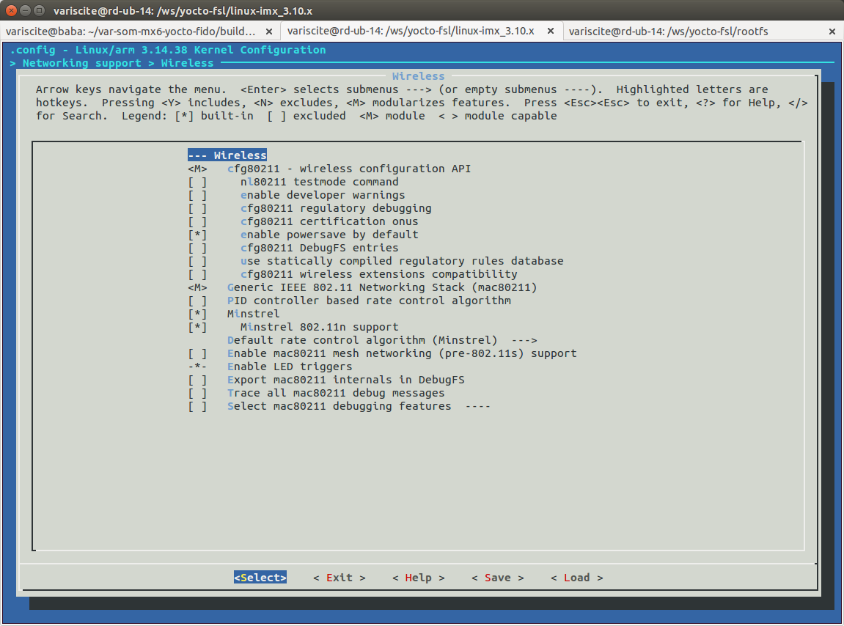Switch to the yocto-fsl/rootfs terminal tab
Image resolution: width=844 pixels, height=626 pixels.
(667, 32)
